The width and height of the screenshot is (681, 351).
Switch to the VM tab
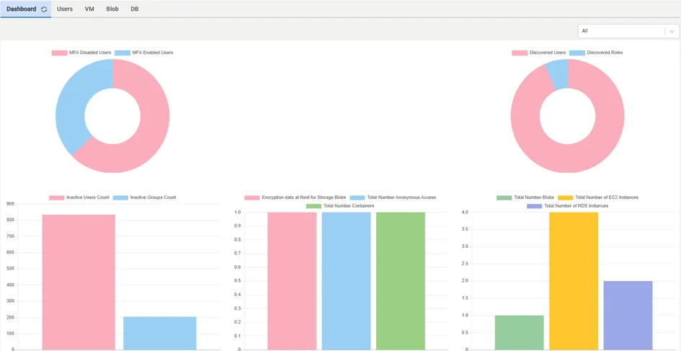pyautogui.click(x=89, y=9)
